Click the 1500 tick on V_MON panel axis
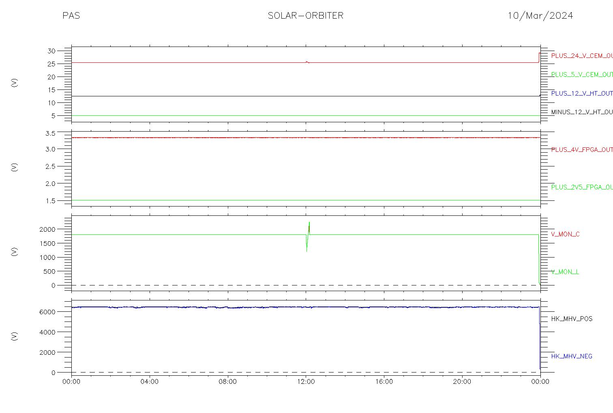613x413 pixels. coord(47,243)
